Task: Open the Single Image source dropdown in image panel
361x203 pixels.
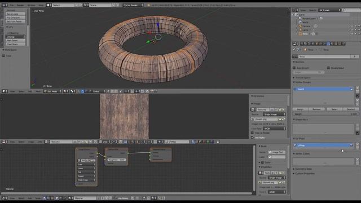Action: click(274, 114)
